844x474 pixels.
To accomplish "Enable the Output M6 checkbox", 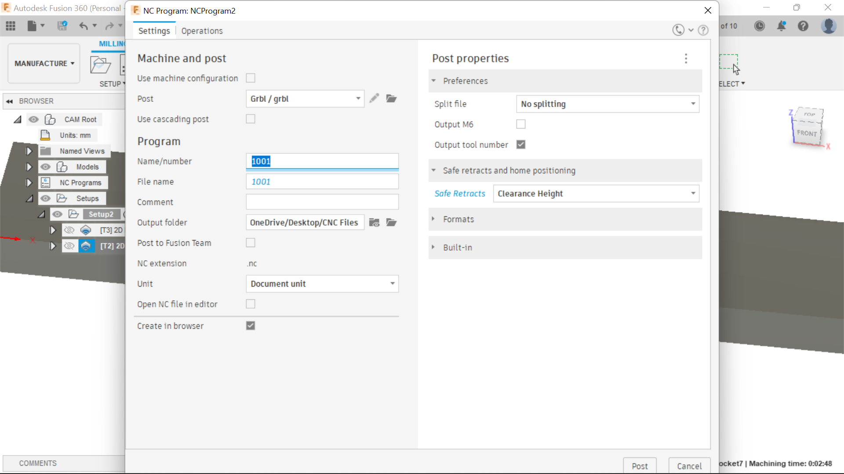I will point(520,124).
